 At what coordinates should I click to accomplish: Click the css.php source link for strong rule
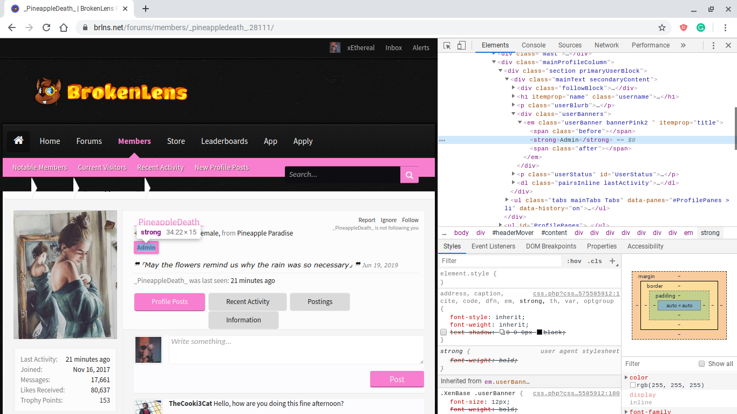(576, 294)
